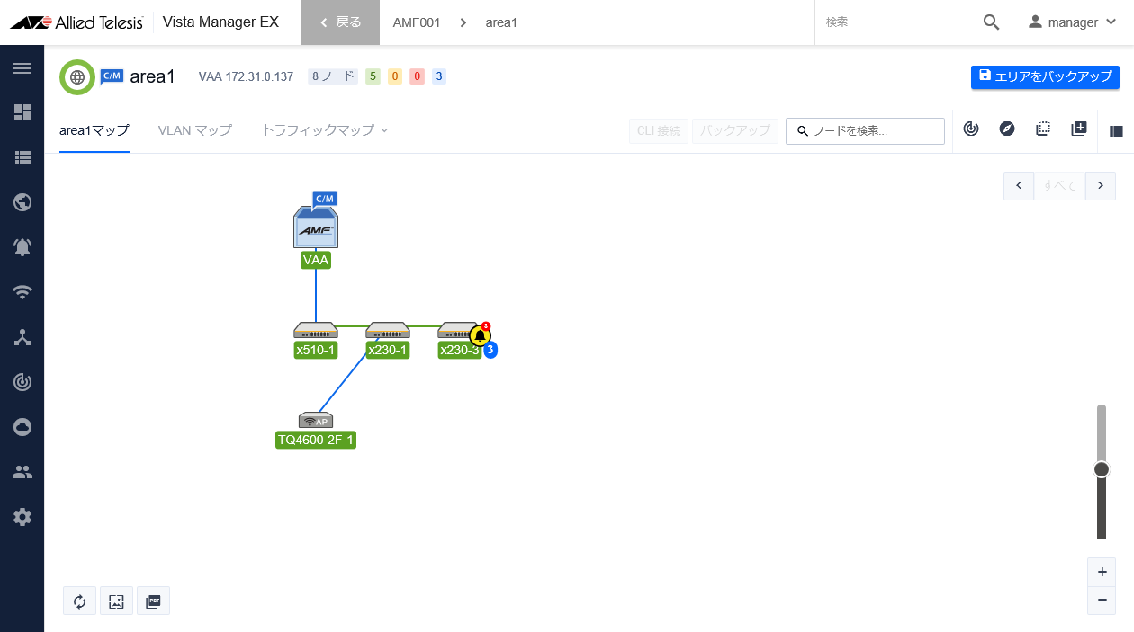Click the CLI 接続 button

click(659, 130)
